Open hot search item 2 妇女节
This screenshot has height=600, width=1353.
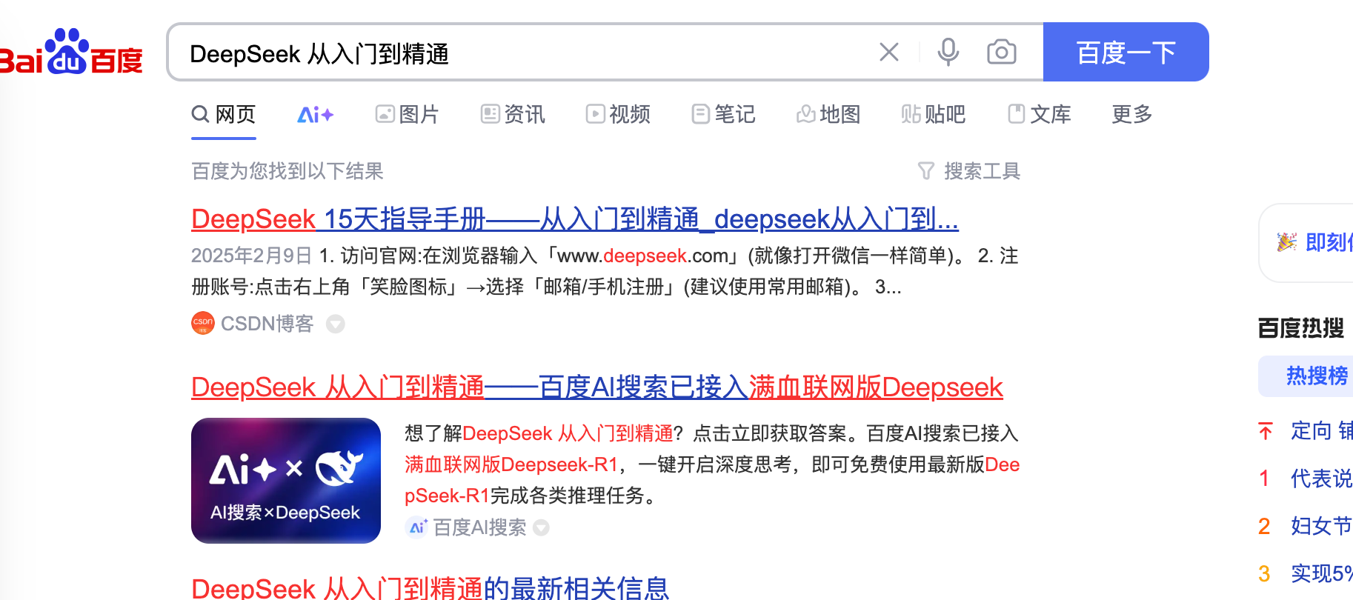click(1307, 526)
